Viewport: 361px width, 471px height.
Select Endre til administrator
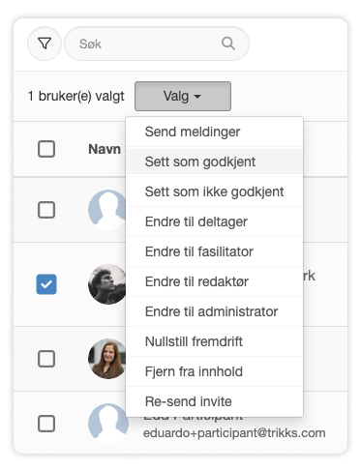click(214, 311)
